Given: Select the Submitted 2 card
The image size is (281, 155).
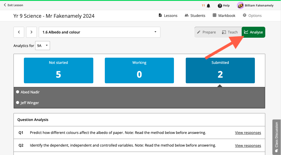Looking at the screenshot, I should pyautogui.click(x=220, y=70).
